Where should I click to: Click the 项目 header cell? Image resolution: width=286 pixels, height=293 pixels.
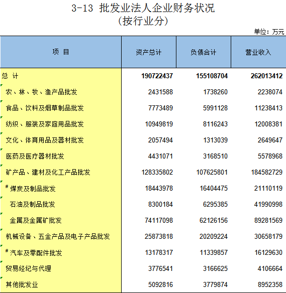61,52
